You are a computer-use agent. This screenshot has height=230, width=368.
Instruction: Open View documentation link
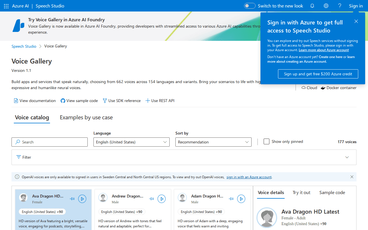35,101
